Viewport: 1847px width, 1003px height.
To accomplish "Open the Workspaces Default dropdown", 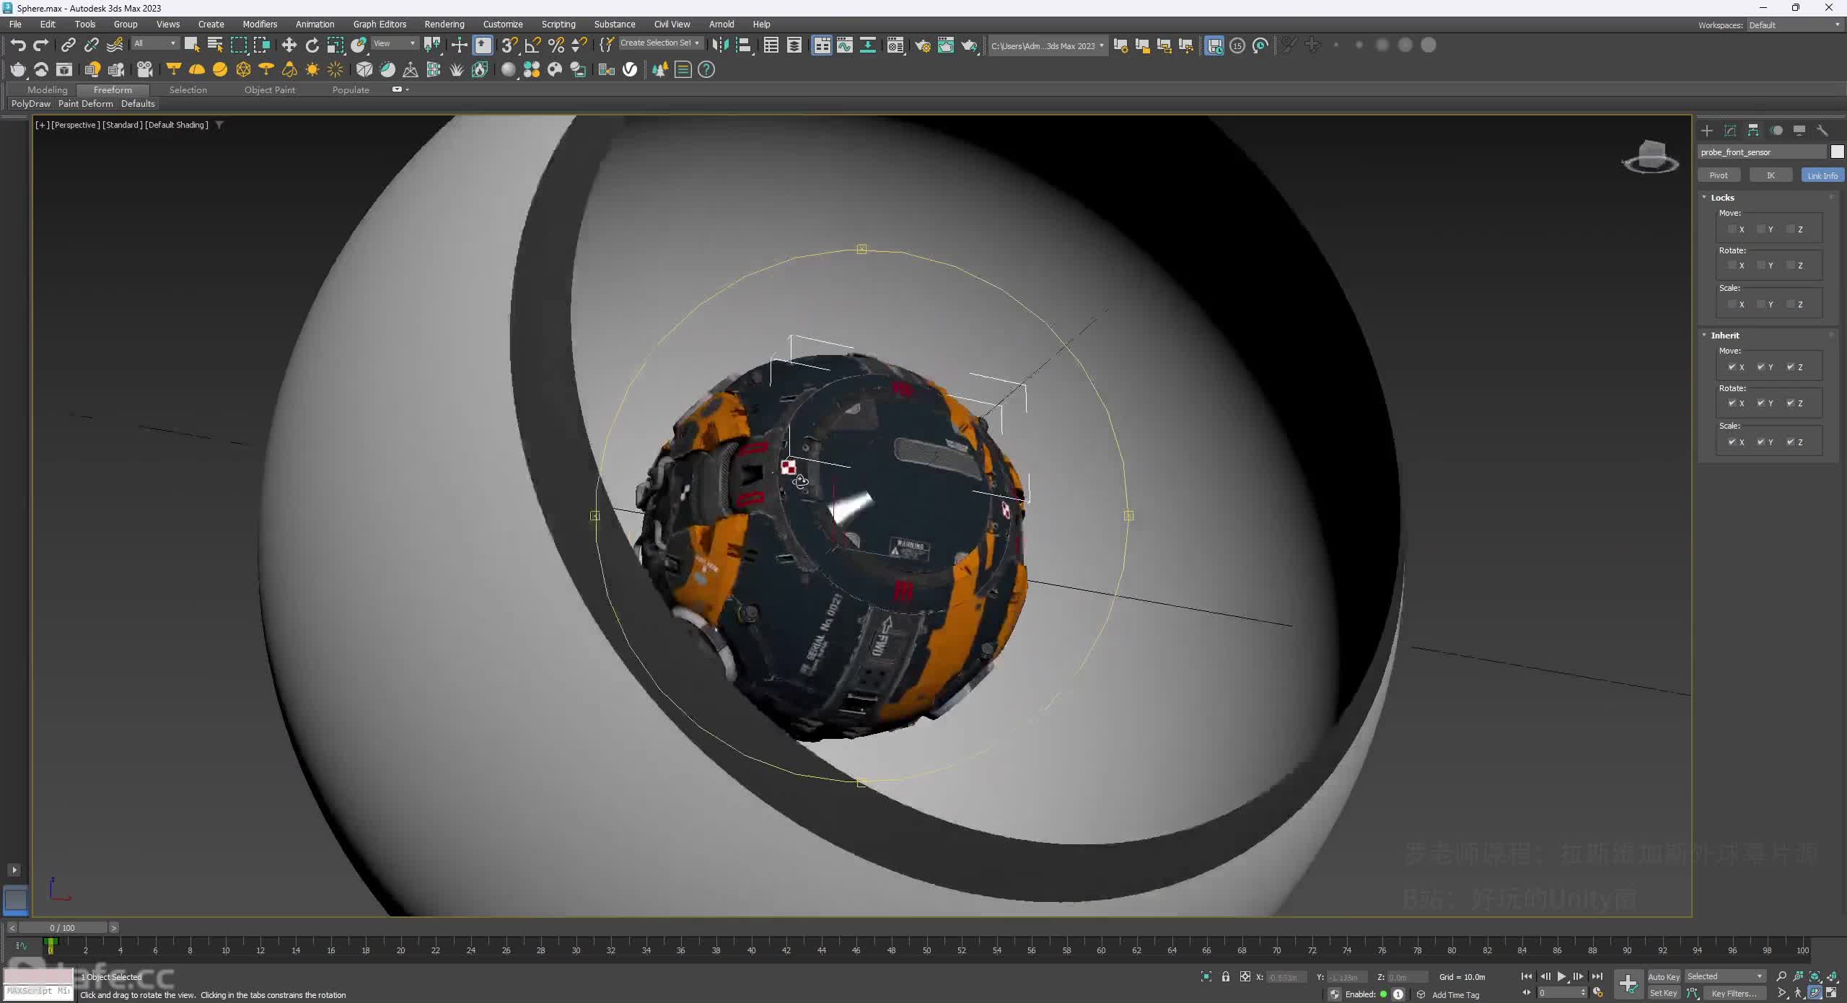I will coord(1794,25).
